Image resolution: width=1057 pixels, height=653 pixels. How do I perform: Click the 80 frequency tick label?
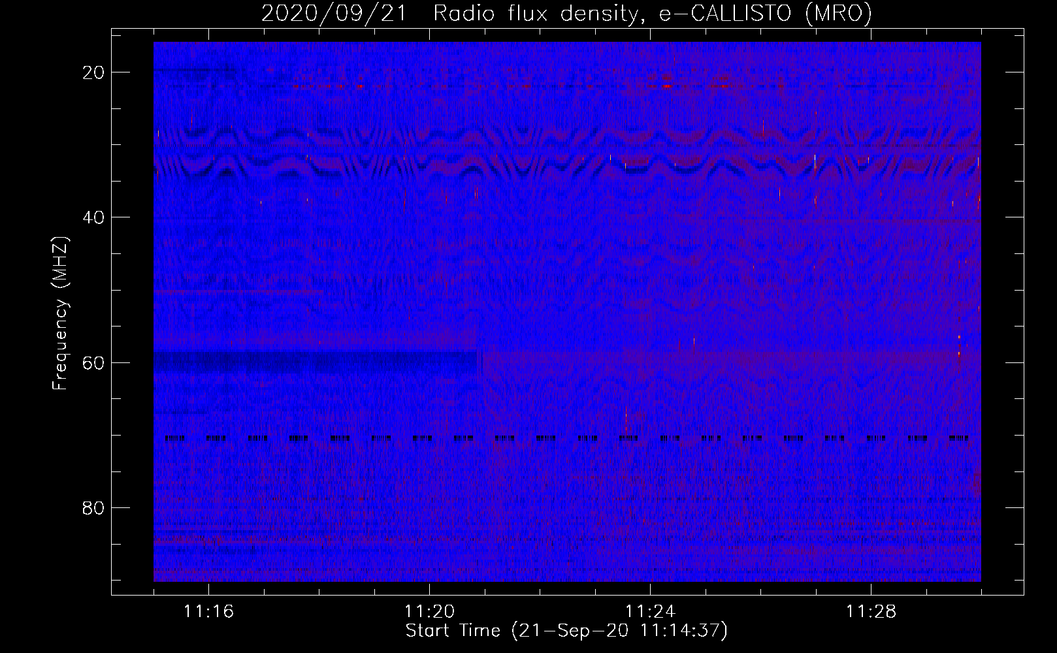(x=94, y=507)
